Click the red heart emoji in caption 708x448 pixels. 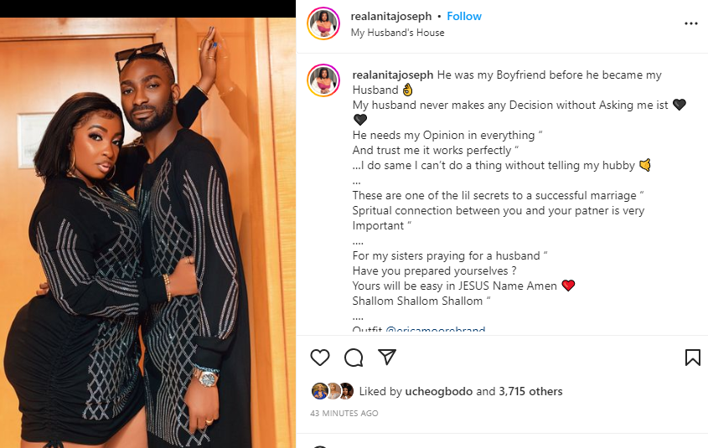(568, 286)
